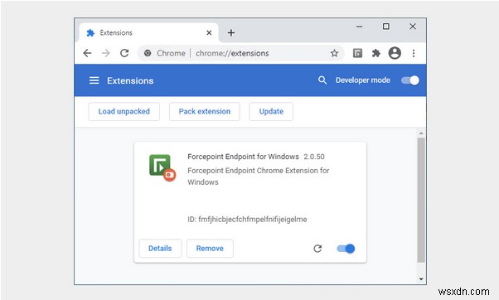Click the Extensions page heading text
Screen dimensions: 499x300
[130, 80]
